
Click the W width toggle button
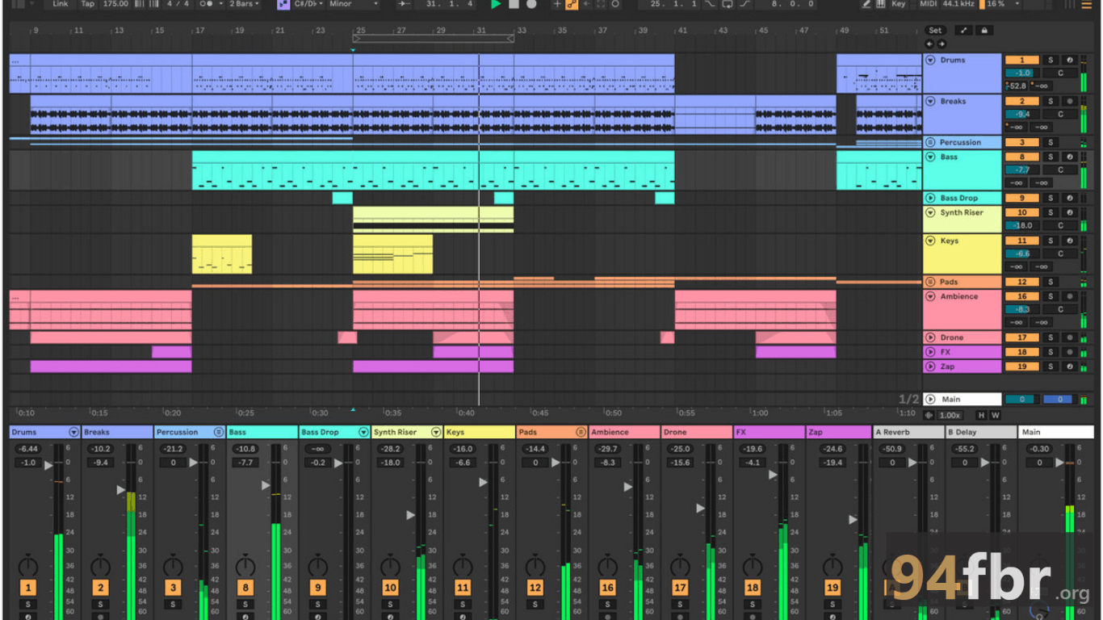click(995, 415)
